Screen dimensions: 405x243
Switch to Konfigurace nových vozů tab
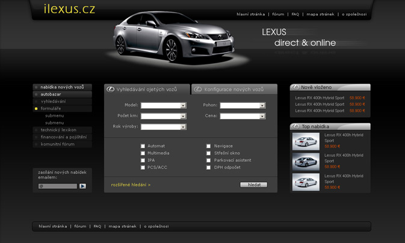click(233, 90)
